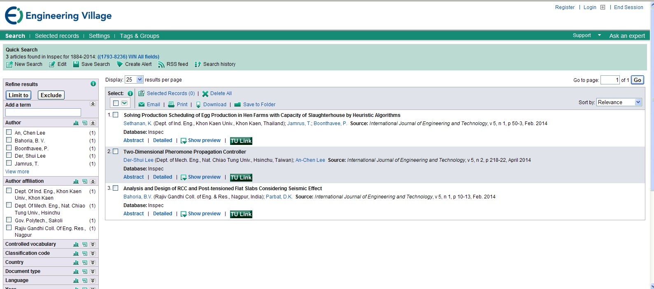The image size is (654, 289).
Task: Export Author affiliation data icon
Action: click(84, 182)
